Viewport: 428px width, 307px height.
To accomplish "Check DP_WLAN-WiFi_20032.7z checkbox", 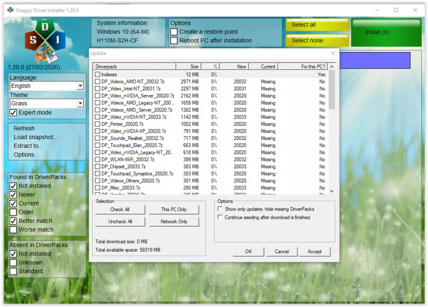I will [x=97, y=159].
